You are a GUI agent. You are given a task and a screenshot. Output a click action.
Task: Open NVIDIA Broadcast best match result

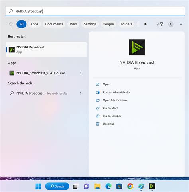46,50
